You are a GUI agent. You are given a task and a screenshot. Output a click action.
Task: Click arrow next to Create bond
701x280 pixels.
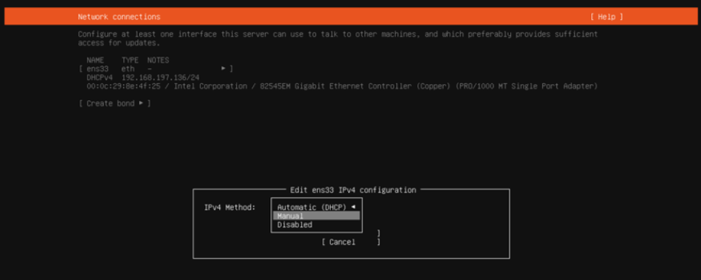[141, 103]
